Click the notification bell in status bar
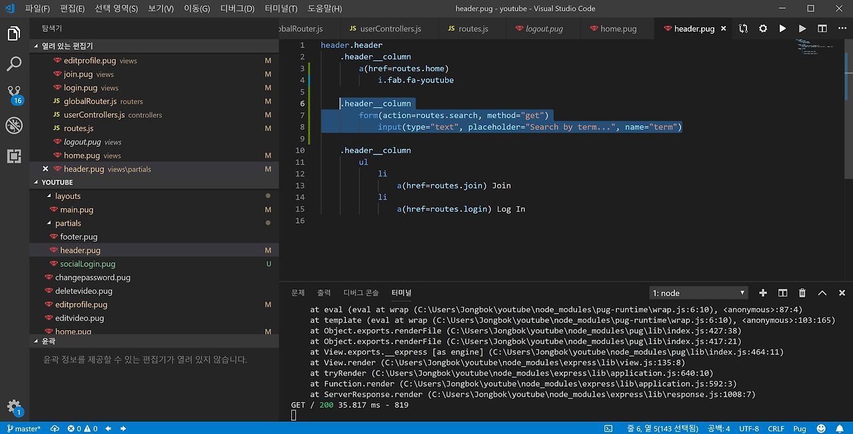Screen dimensions: 853x434 (840, 429)
